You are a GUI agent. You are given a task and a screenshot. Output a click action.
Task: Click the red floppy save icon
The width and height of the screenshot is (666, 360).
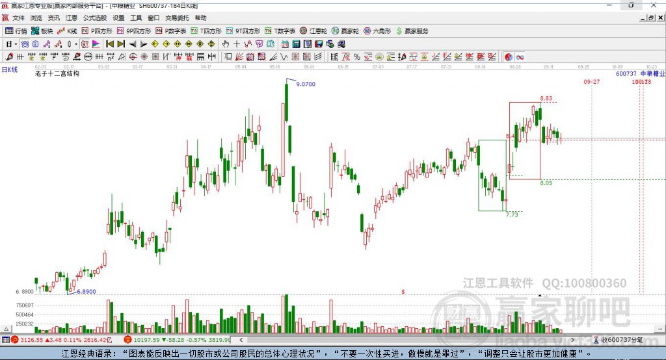click(319, 44)
